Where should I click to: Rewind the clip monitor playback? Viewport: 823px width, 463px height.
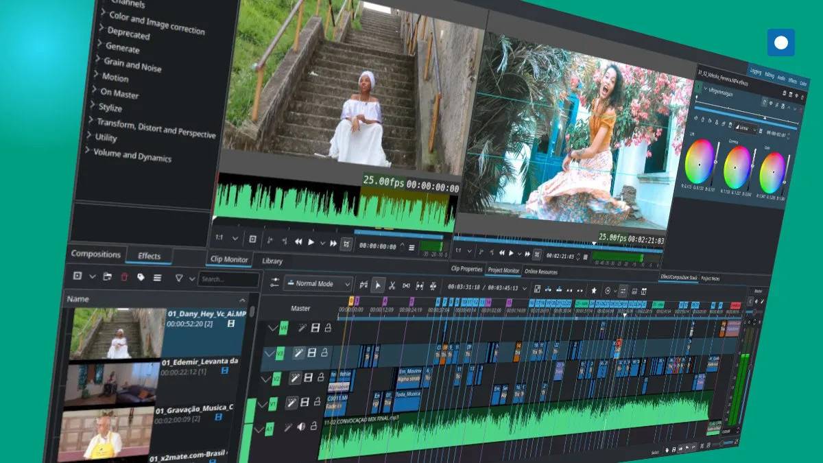point(298,241)
